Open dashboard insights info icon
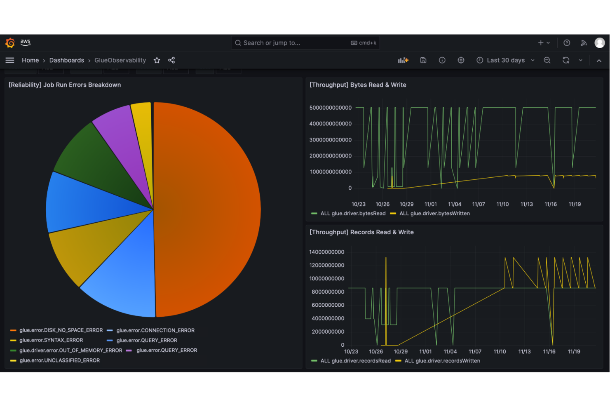 click(442, 60)
